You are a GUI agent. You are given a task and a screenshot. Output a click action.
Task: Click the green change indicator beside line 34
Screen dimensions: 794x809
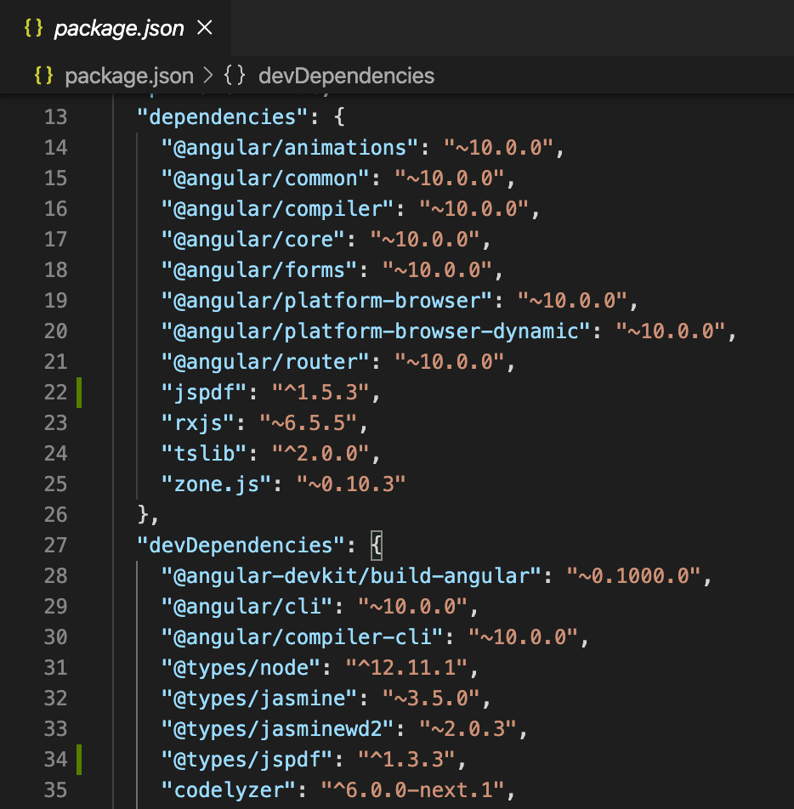pos(77,759)
